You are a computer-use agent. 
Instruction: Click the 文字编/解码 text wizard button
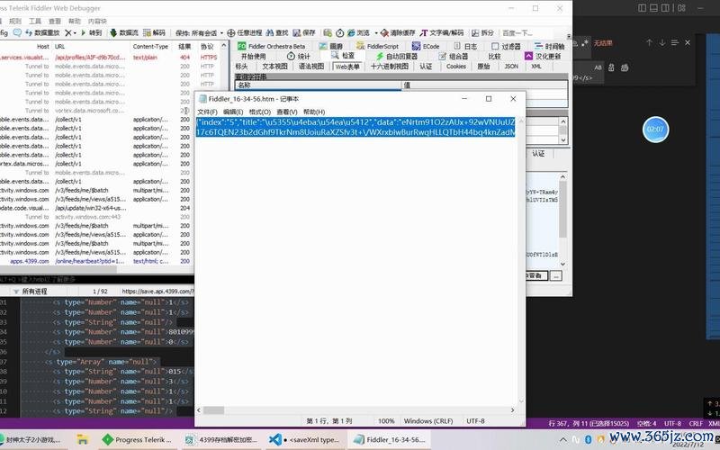point(442,32)
